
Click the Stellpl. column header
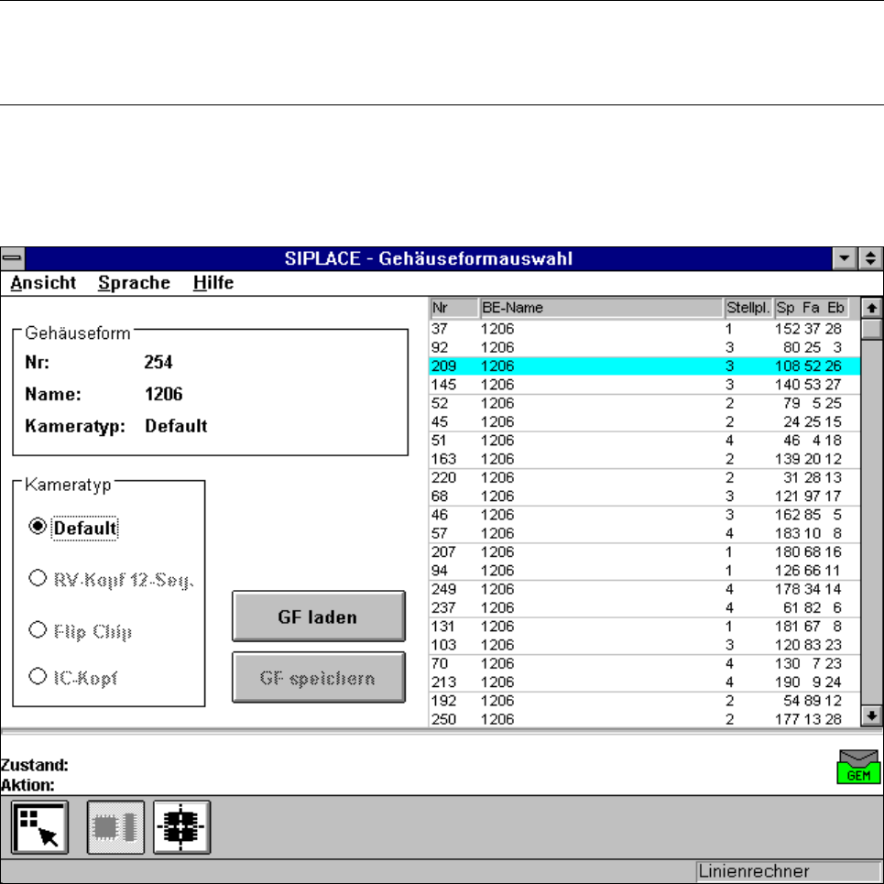pos(748,308)
